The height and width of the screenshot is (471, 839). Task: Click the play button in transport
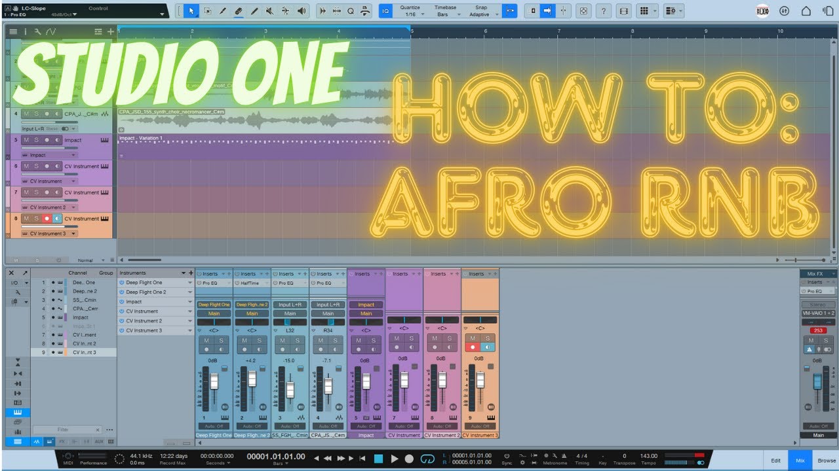[394, 459]
